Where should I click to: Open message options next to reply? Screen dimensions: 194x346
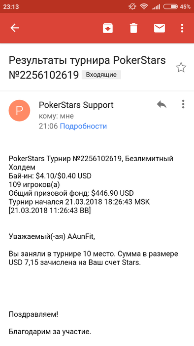coord(183,104)
